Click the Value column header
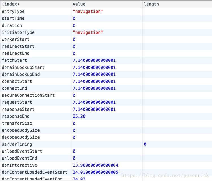 click(x=107, y=4)
